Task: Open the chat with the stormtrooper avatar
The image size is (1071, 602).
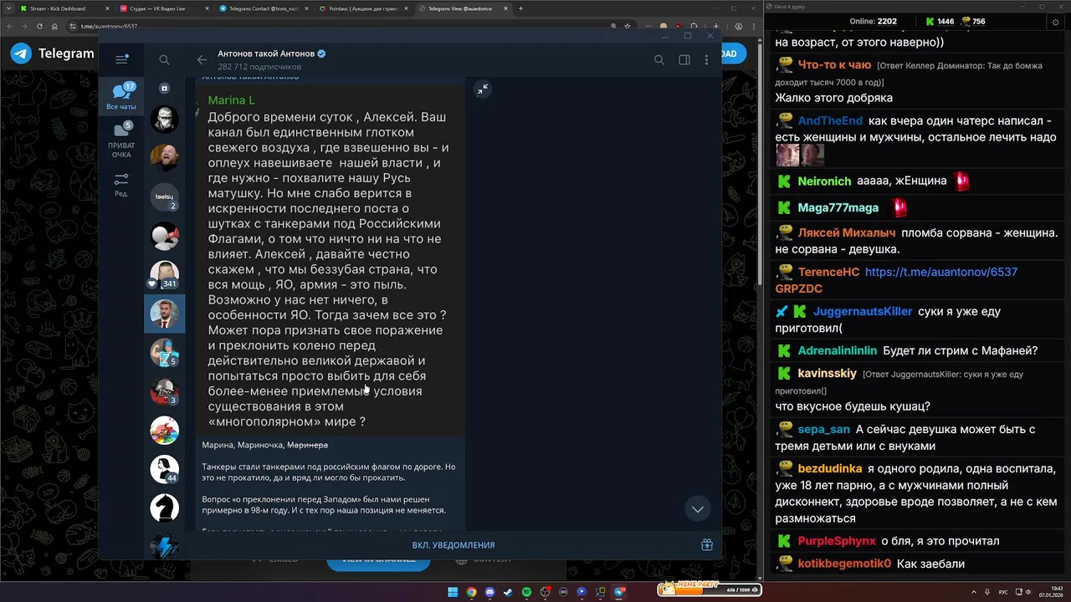Action: pyautogui.click(x=165, y=119)
